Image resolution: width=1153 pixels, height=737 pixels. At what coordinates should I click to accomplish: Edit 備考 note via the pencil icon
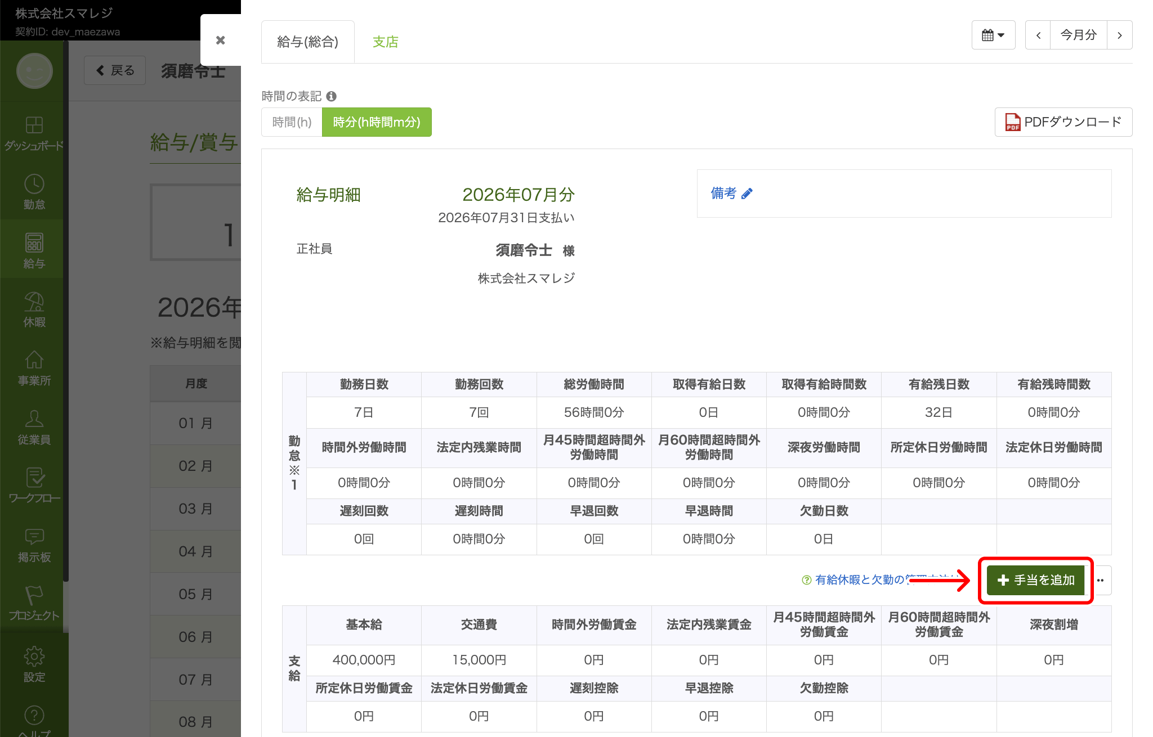coord(747,194)
